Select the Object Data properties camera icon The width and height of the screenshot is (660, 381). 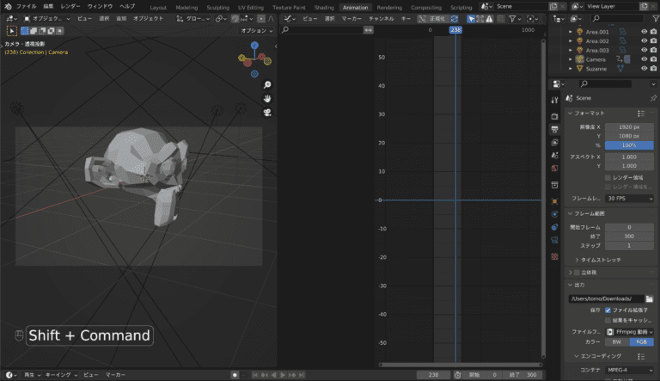tap(555, 240)
